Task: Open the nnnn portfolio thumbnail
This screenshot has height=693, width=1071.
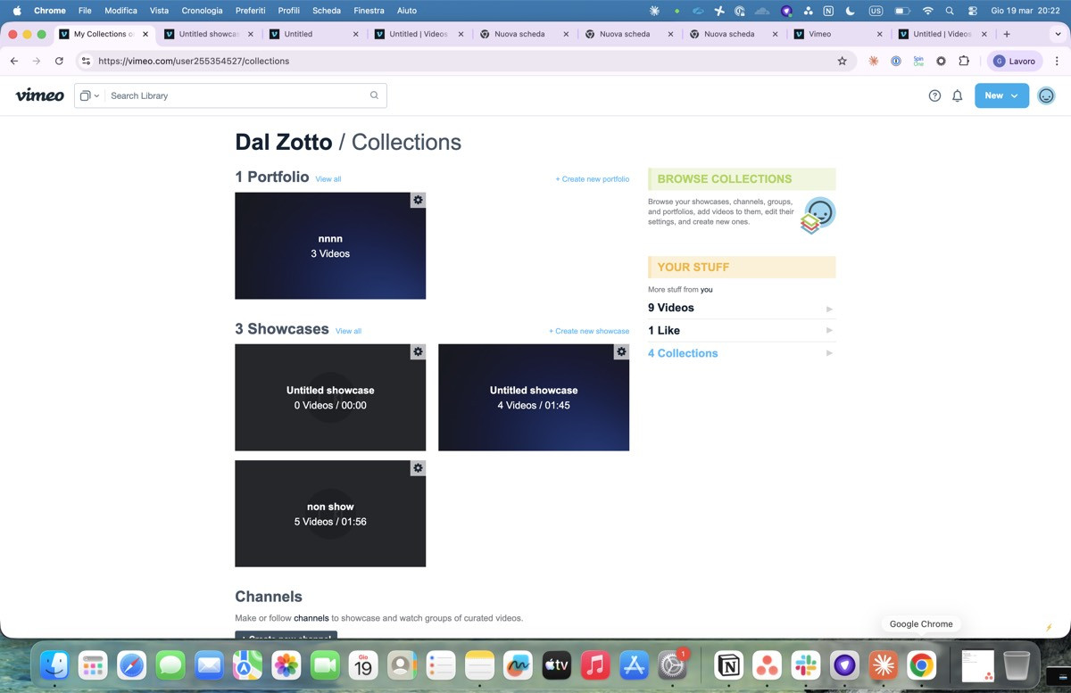Action: pos(330,246)
